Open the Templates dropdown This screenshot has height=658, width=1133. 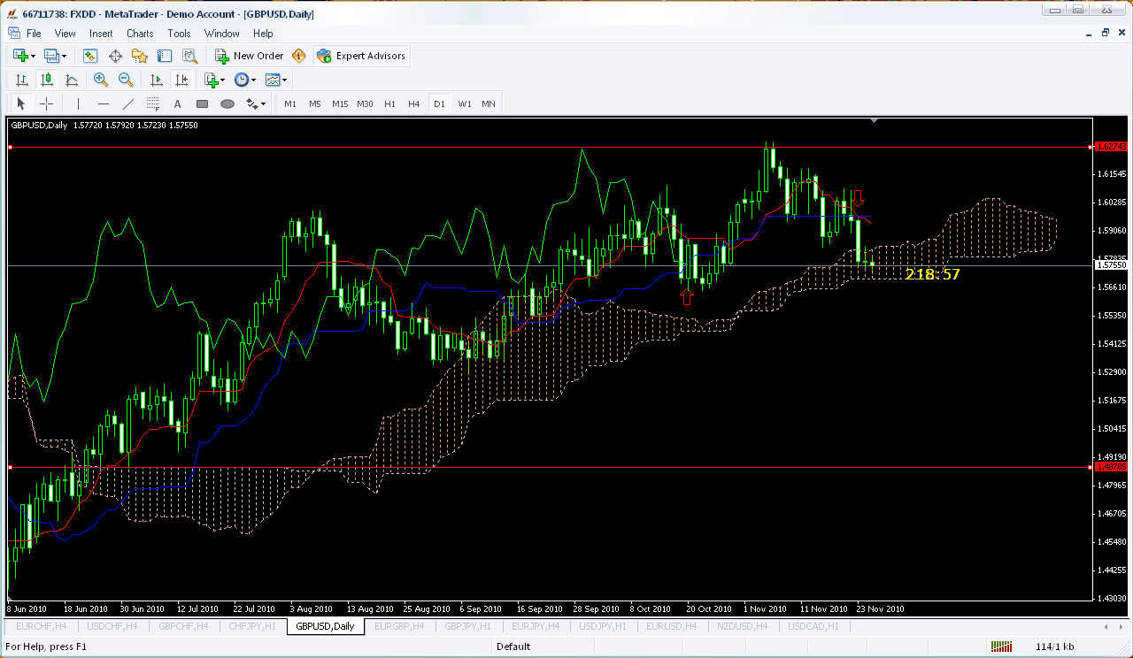point(276,80)
